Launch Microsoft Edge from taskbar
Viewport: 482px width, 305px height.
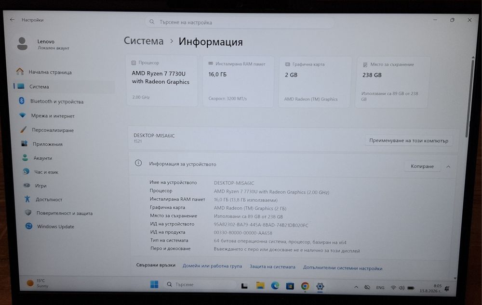(275, 286)
